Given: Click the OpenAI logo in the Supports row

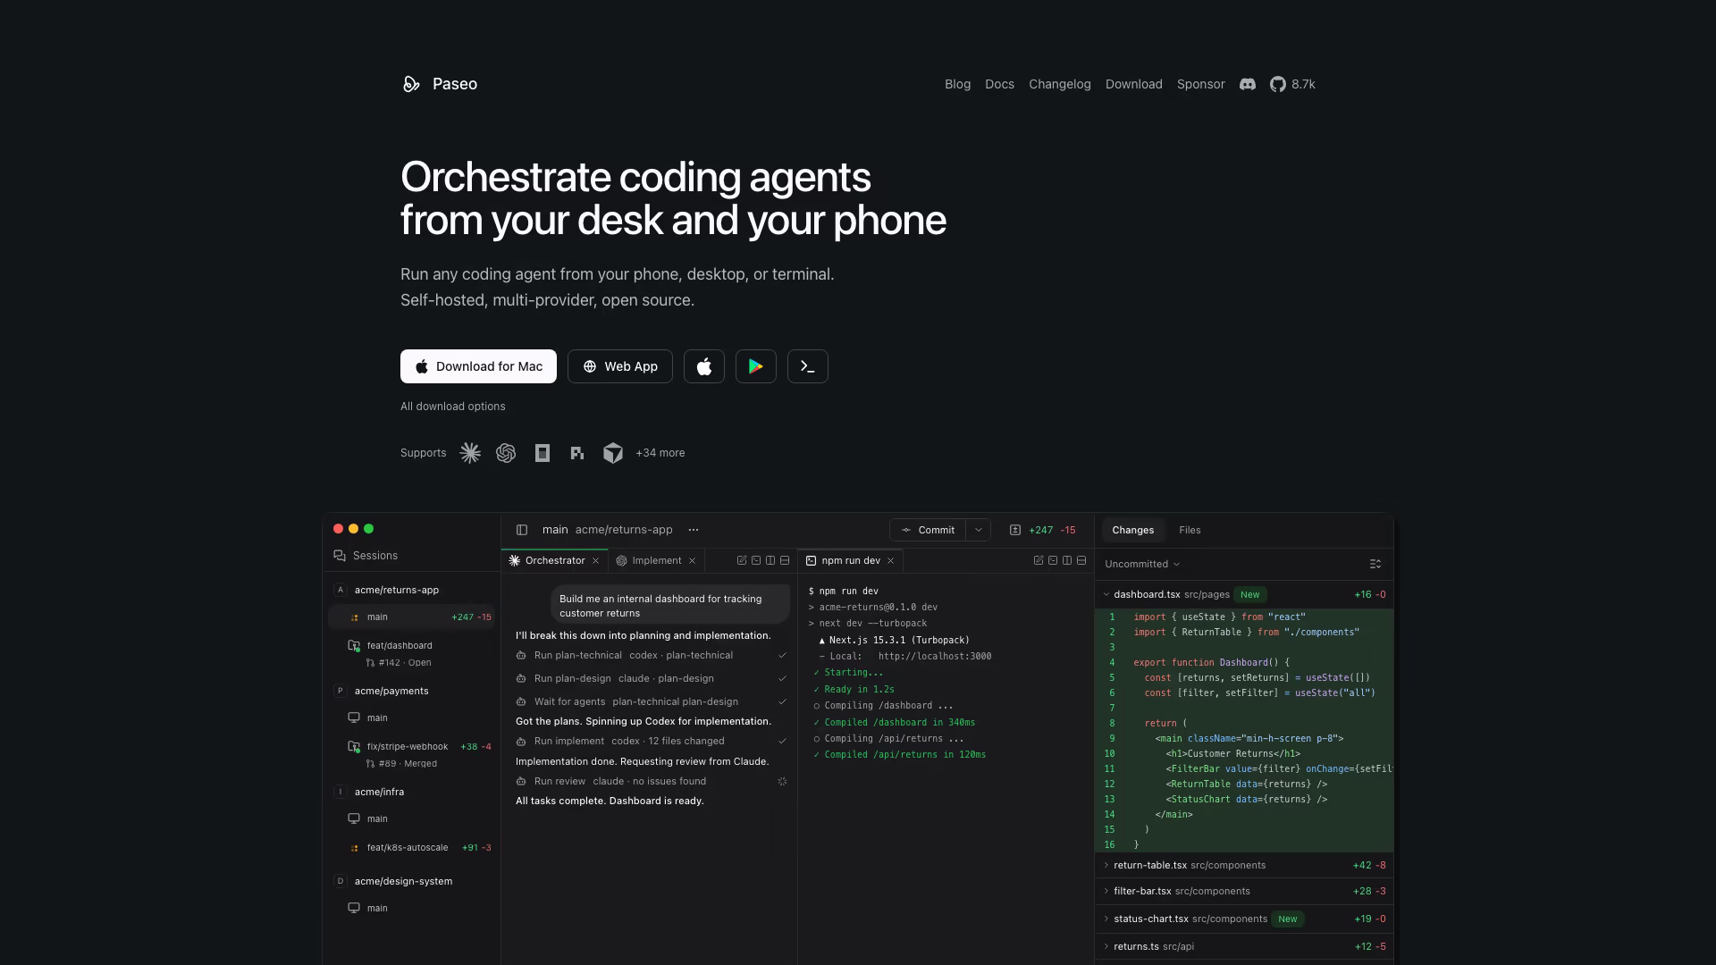Looking at the screenshot, I should point(506,453).
